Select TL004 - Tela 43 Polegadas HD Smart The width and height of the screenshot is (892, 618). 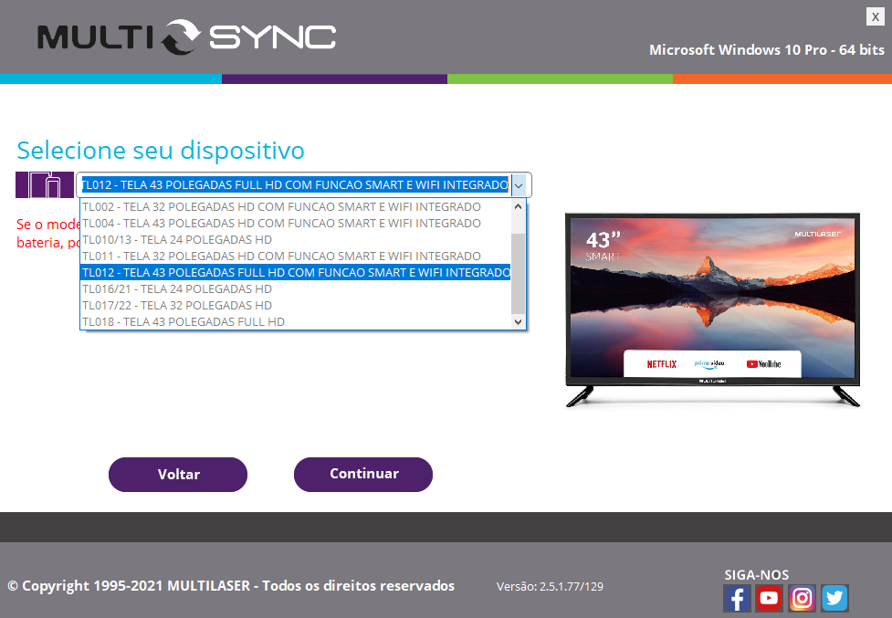tap(296, 224)
